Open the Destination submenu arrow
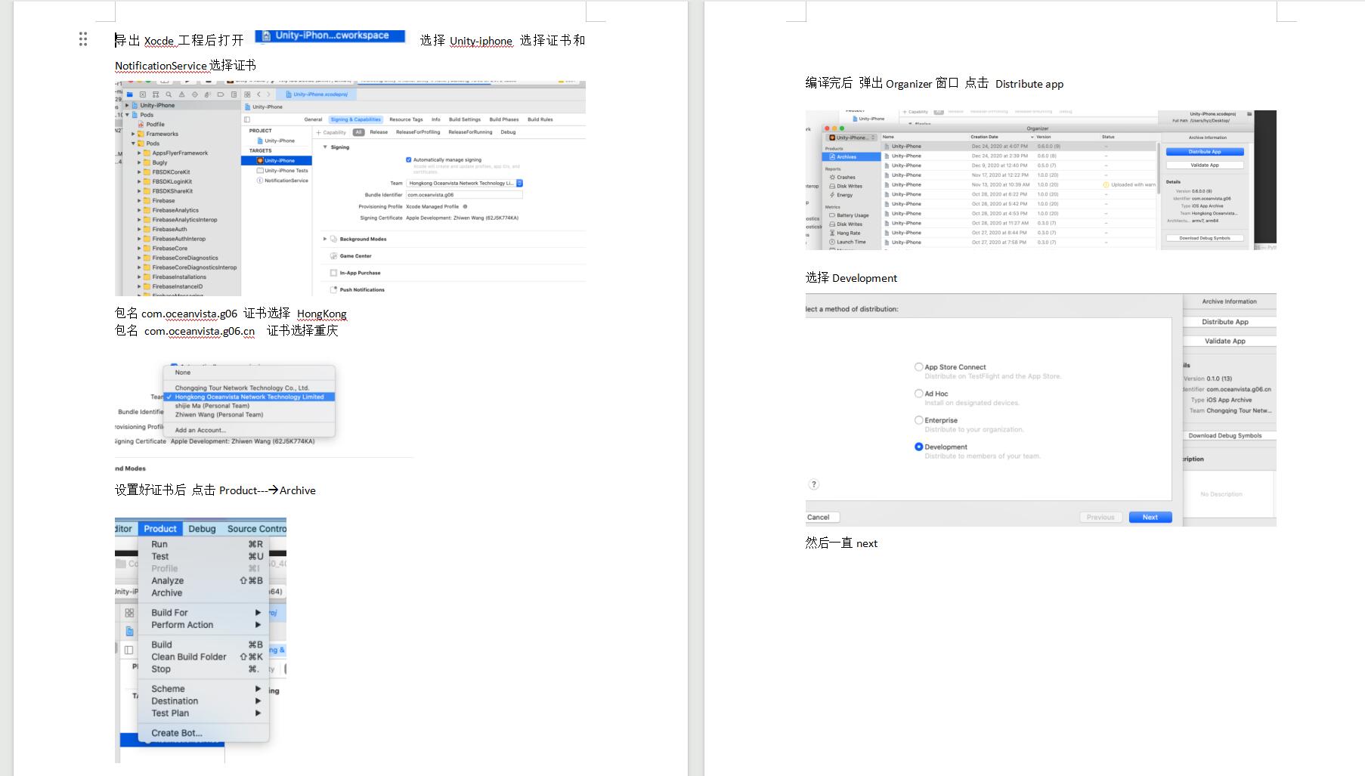The height and width of the screenshot is (776, 1365). pyautogui.click(x=258, y=701)
